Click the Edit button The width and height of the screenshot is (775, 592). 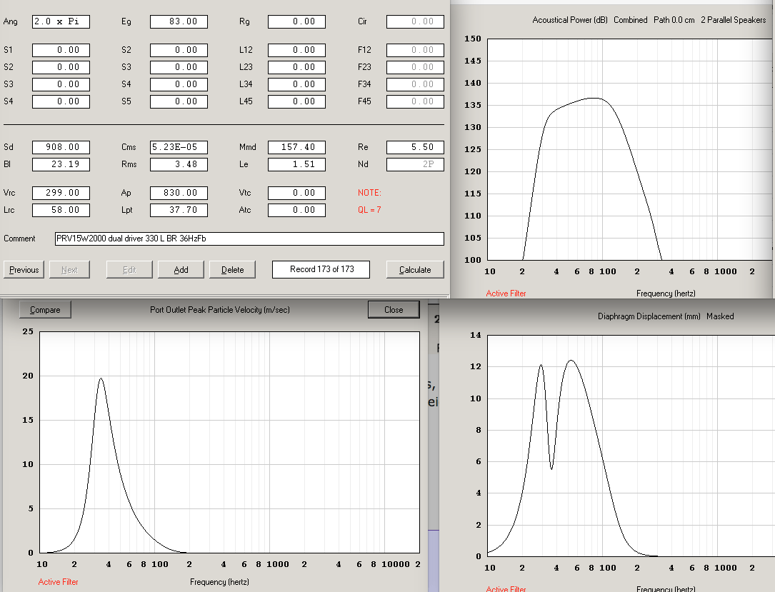[129, 270]
